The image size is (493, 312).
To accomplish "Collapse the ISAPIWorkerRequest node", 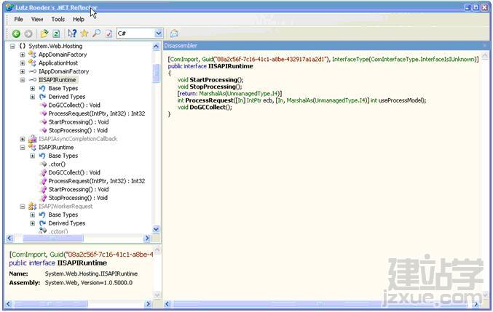I will pyautogui.click(x=23, y=207).
